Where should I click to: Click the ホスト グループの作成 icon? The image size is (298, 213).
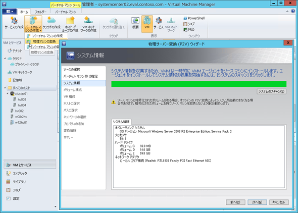[70, 24]
